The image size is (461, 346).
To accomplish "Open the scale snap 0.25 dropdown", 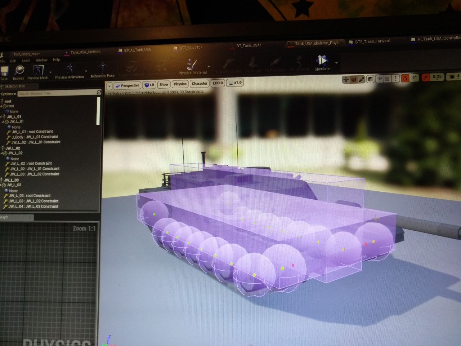I will point(437,77).
